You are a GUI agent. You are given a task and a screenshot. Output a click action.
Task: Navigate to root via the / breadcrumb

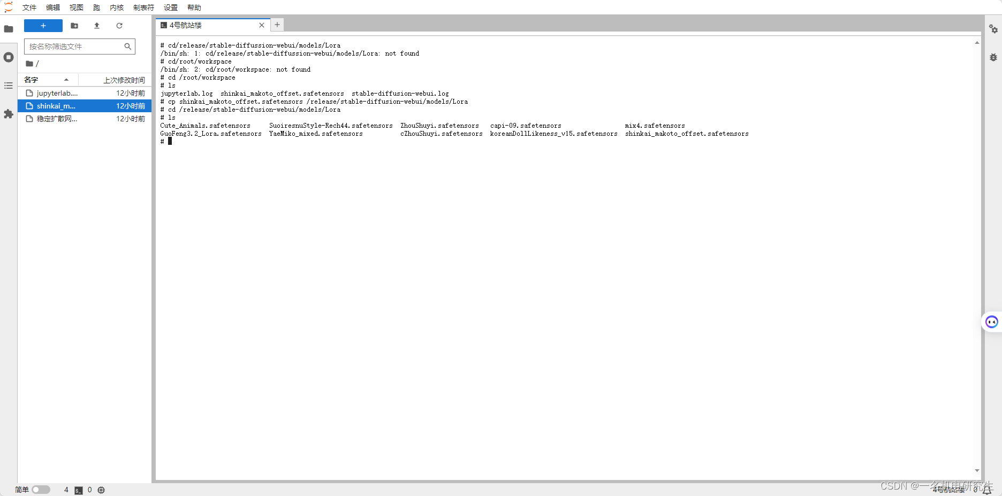(37, 64)
